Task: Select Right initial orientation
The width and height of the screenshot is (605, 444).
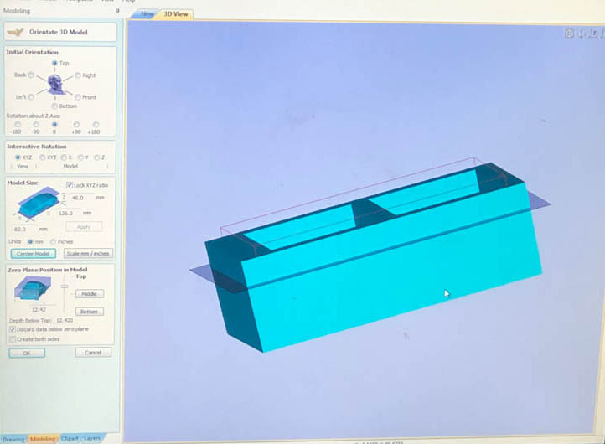Action: 78,75
